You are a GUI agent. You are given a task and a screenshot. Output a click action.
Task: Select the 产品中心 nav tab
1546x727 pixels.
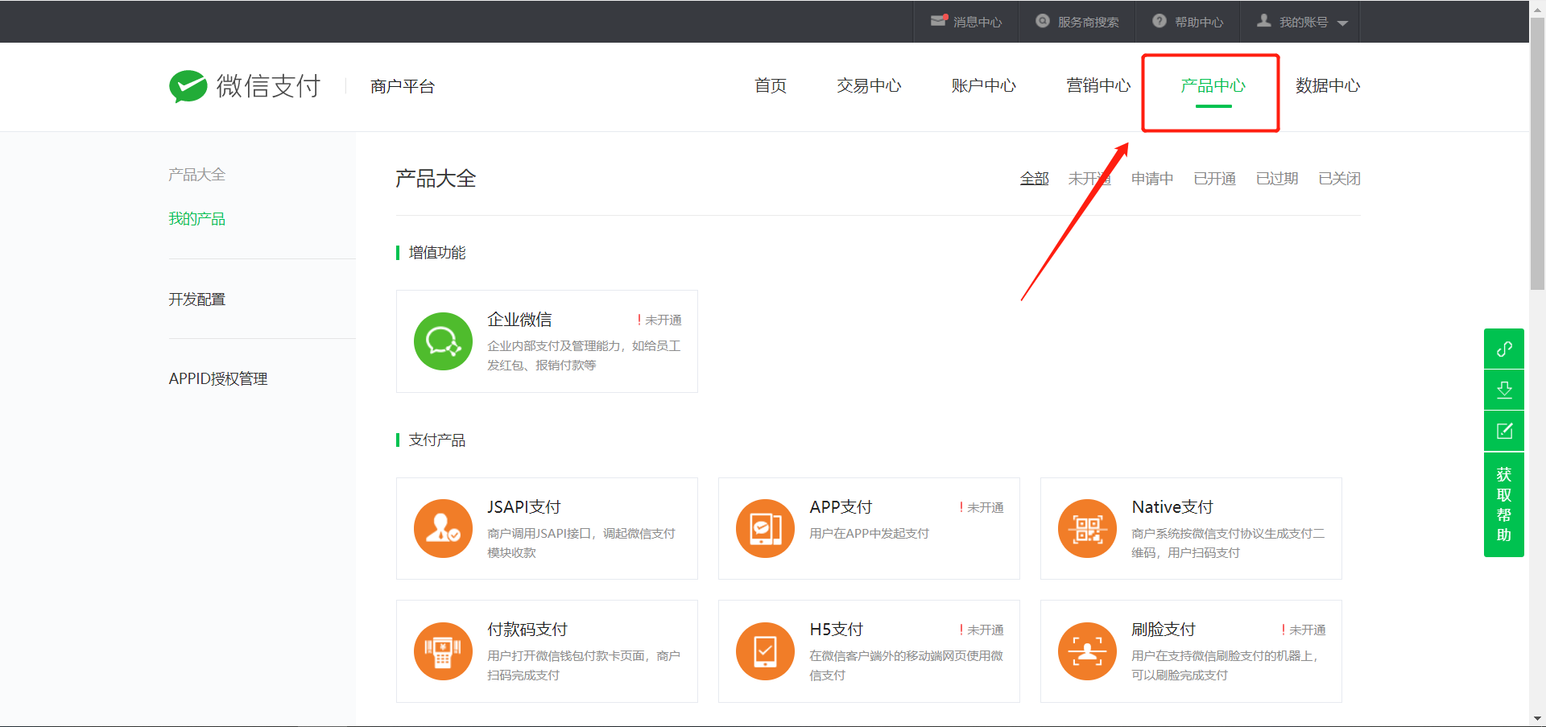[x=1213, y=85]
